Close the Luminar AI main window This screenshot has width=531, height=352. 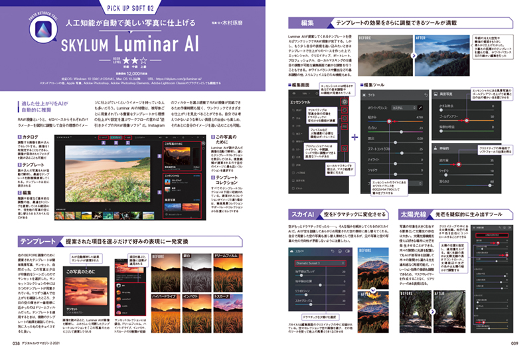pos(203,137)
